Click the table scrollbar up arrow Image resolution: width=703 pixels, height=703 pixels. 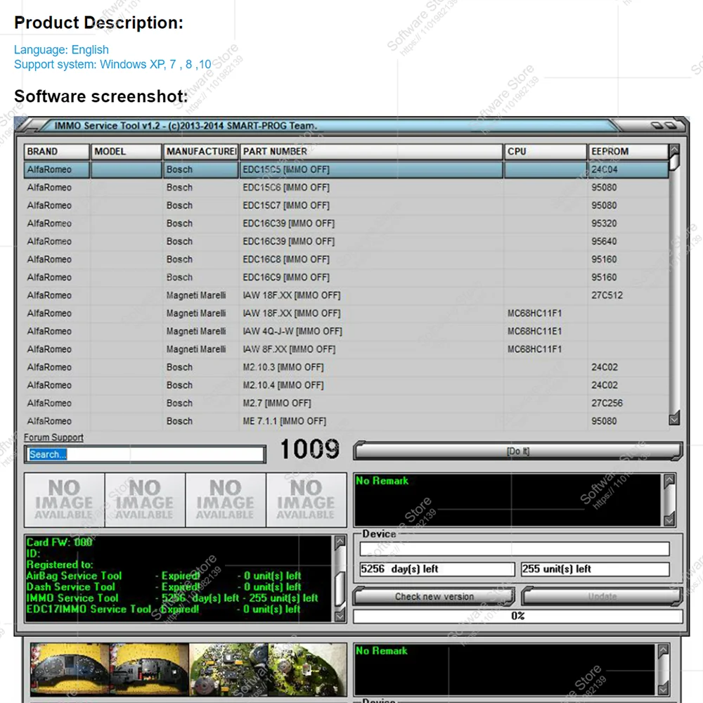coord(674,149)
